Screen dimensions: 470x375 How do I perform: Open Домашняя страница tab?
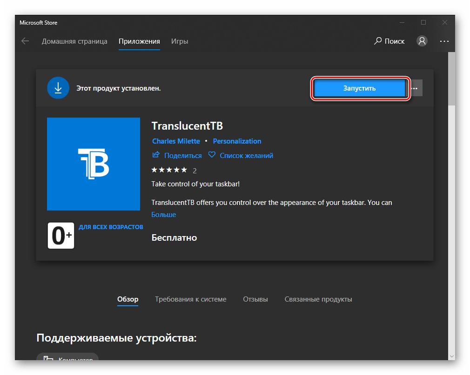(x=74, y=41)
